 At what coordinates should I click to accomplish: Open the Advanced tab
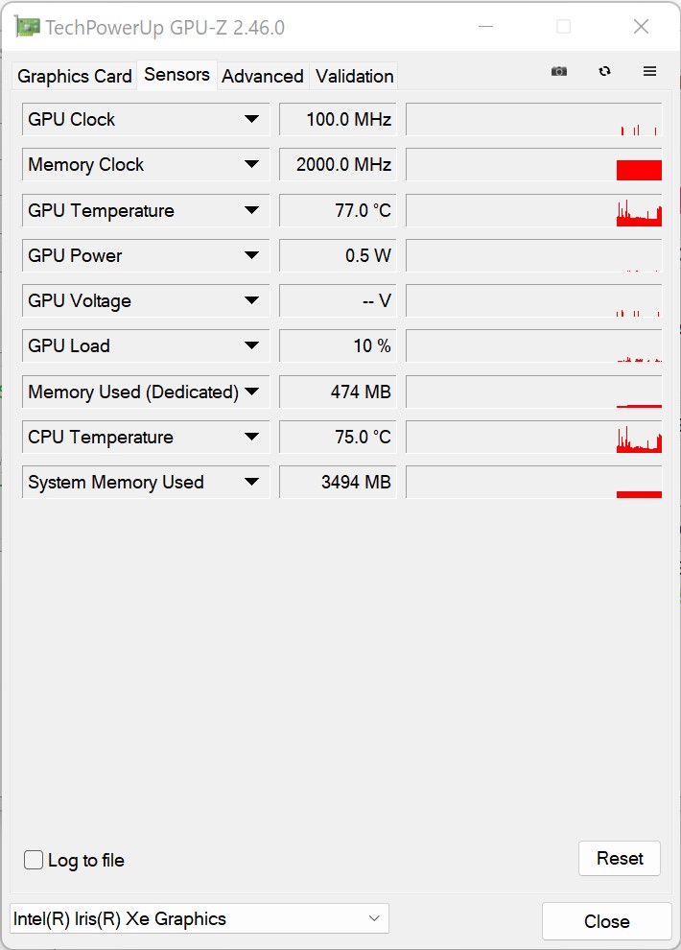(x=262, y=76)
